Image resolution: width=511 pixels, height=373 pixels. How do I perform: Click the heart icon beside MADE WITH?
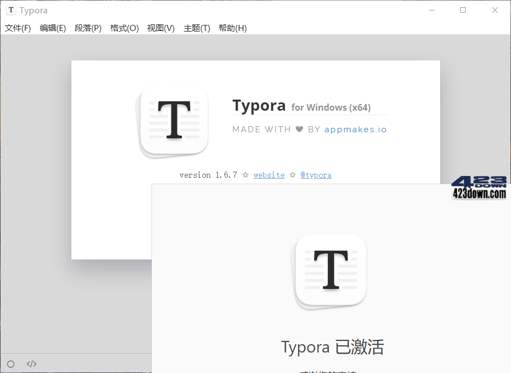coord(299,129)
